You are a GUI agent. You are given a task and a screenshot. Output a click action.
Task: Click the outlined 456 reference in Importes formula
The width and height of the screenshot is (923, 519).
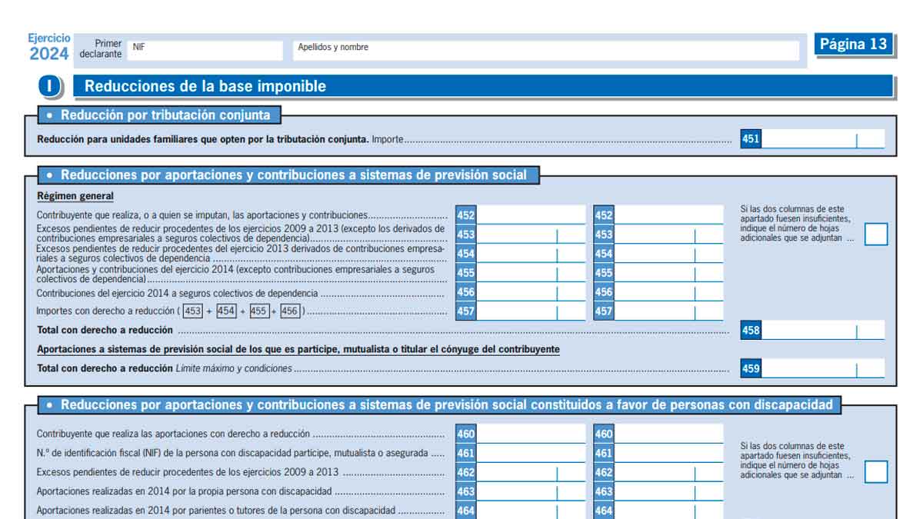point(290,311)
